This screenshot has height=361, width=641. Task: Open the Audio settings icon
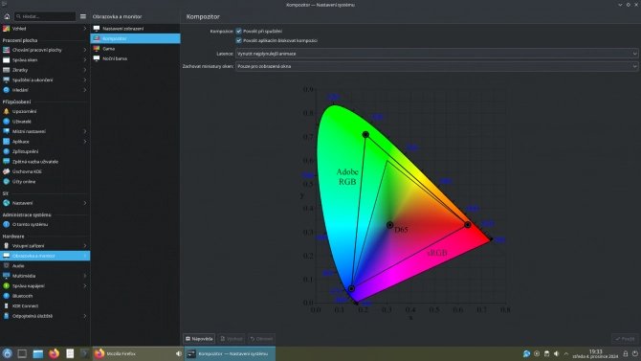[x=6, y=265]
